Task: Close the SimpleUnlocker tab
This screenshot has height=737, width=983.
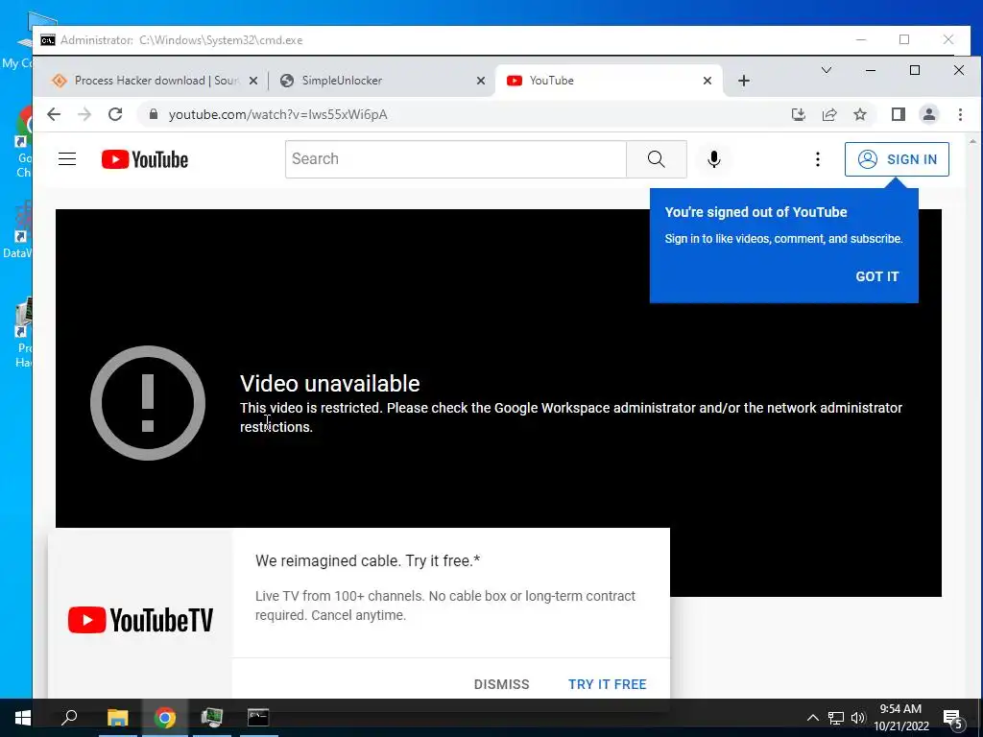Action: 481,81
